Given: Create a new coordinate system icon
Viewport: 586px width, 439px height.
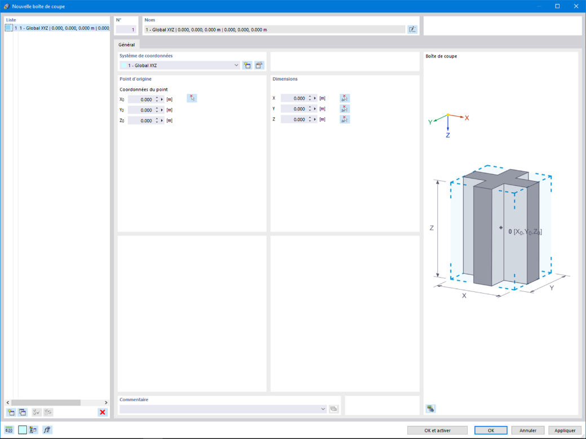Looking at the screenshot, I should click(247, 65).
